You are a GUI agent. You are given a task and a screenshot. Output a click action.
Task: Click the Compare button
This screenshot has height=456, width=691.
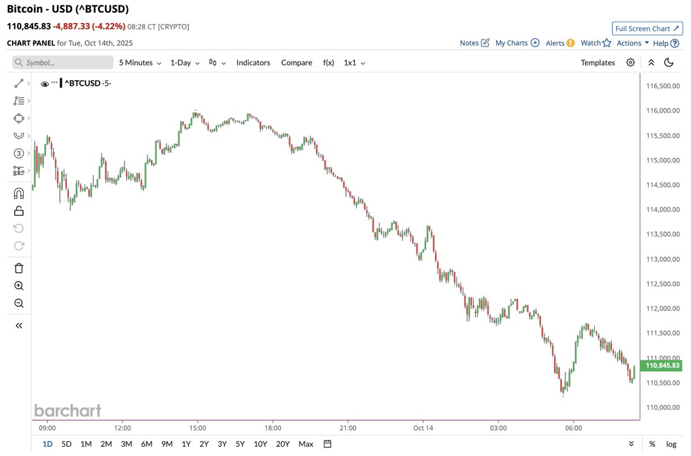point(297,63)
